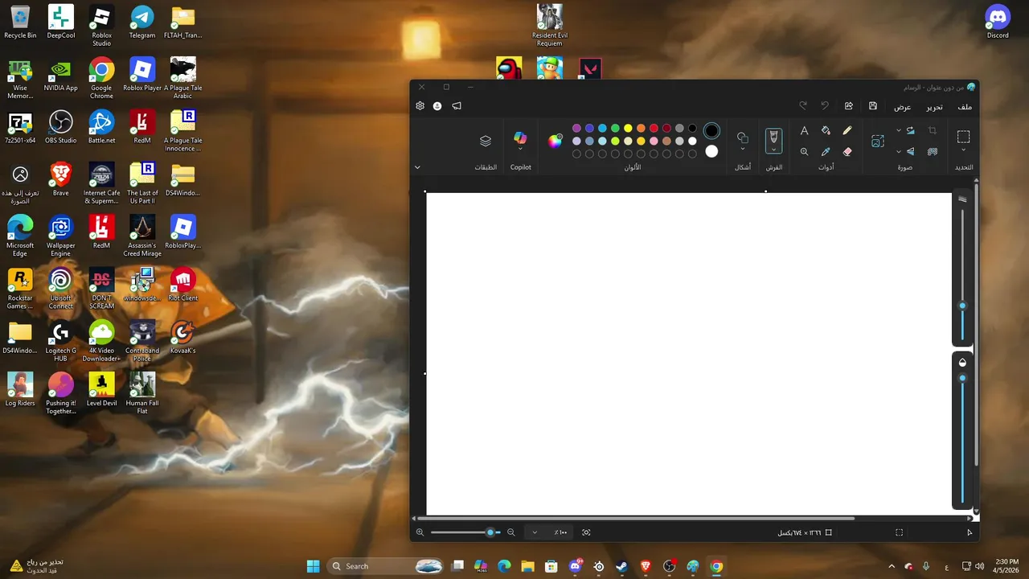Image resolution: width=1029 pixels, height=579 pixels.
Task: Open Steam from the taskbar
Action: point(622,566)
